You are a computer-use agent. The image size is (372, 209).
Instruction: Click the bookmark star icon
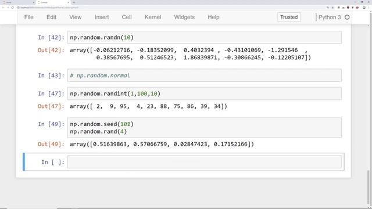[332, 8]
